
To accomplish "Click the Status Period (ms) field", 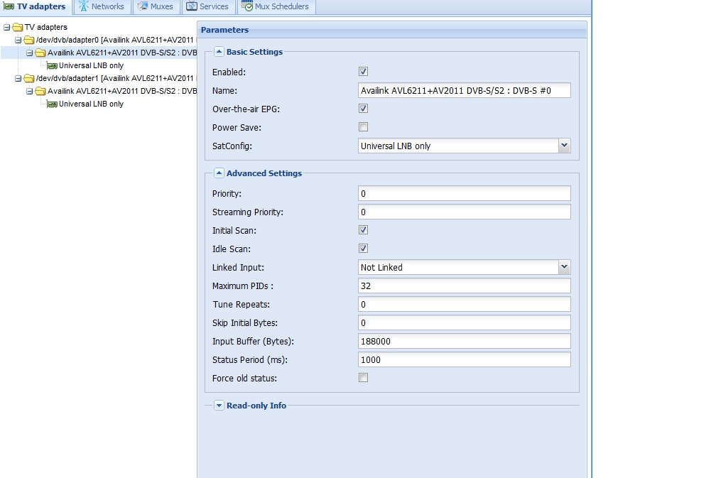I will pos(465,360).
